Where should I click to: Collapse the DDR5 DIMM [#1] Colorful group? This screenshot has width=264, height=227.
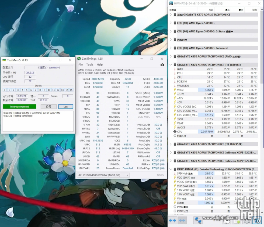pyautogui.click(x=171, y=169)
